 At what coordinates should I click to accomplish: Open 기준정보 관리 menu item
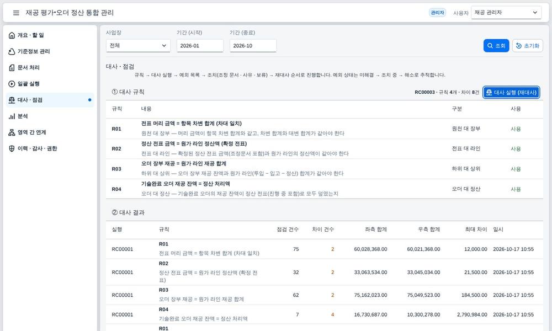[x=50, y=51]
